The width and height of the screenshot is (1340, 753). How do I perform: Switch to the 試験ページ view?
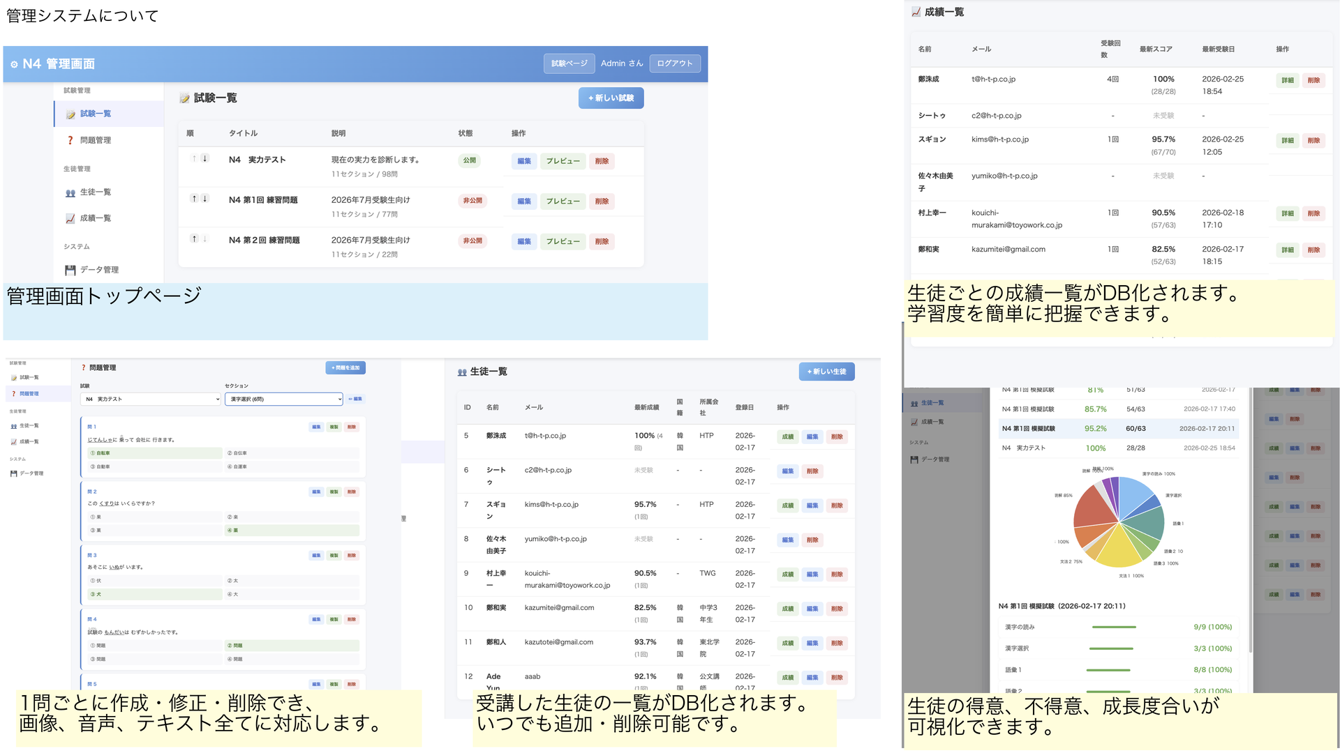(x=569, y=63)
